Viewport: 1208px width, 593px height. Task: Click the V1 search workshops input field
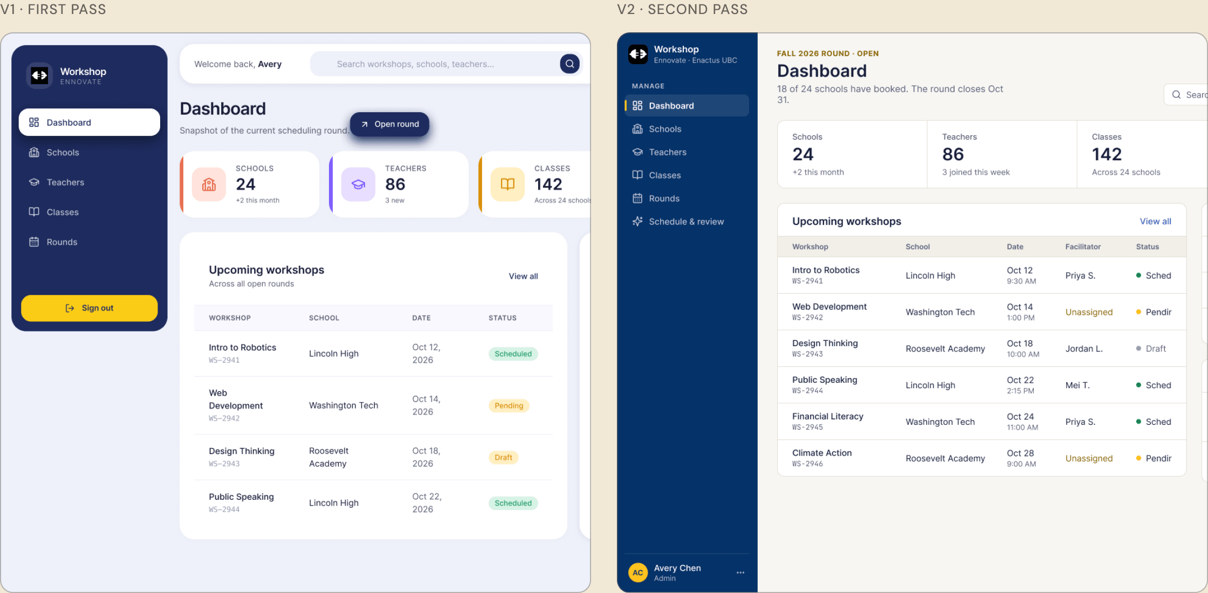[x=434, y=64]
